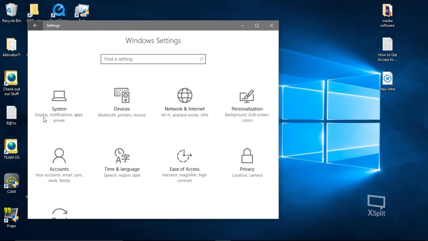This screenshot has width=428, height=241.
Task: Click inside the Find a setting field
Action: coord(153,59)
